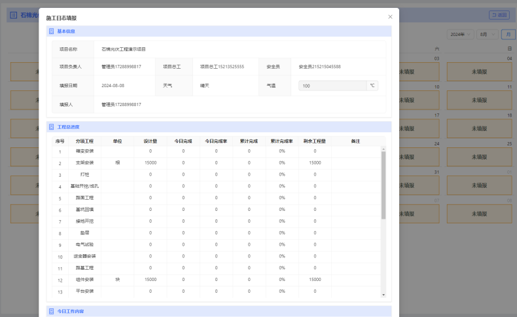
Task: Click the 返回 button in background page
Action: pyautogui.click(x=499, y=15)
